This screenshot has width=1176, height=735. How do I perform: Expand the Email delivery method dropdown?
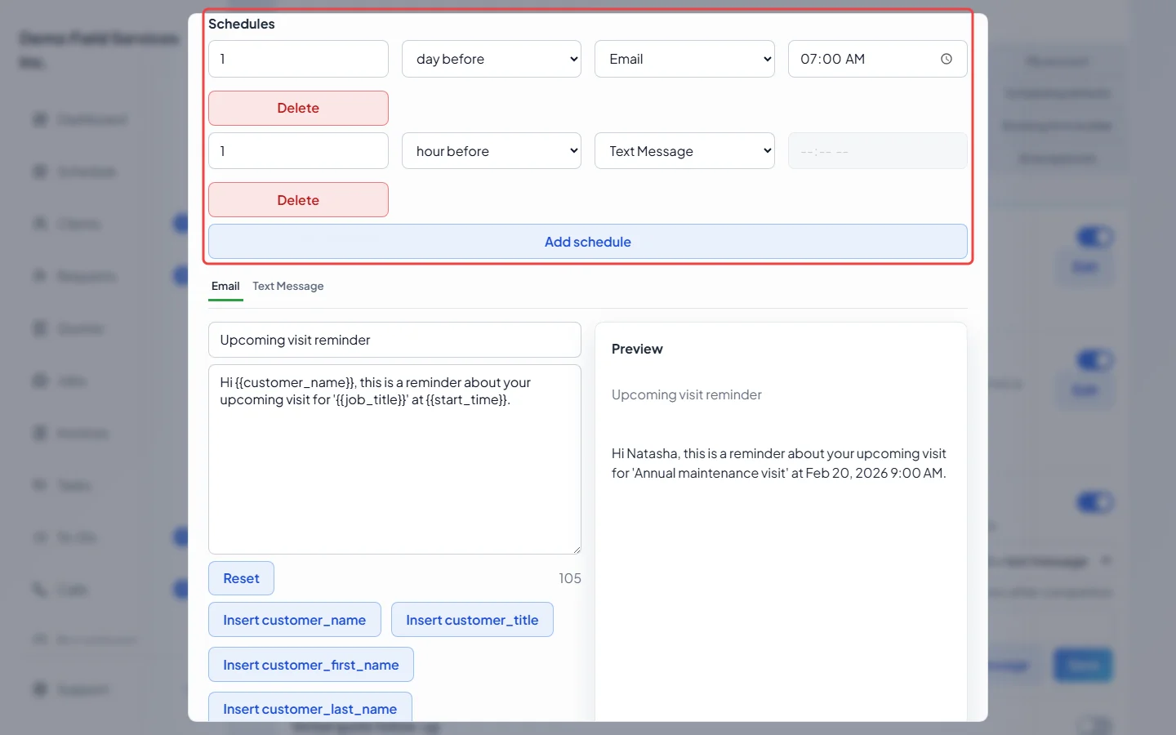point(684,59)
